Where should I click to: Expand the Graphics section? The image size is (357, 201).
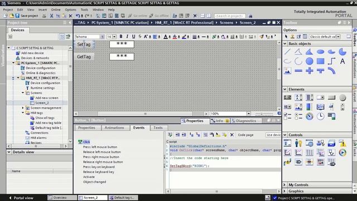coord(285,191)
